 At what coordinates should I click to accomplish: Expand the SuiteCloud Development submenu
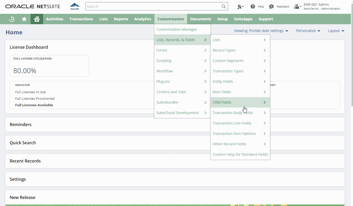[182, 113]
